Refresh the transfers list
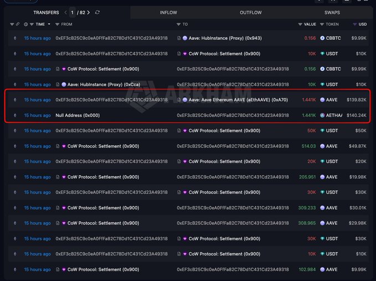376x281 pixels. click(x=97, y=12)
